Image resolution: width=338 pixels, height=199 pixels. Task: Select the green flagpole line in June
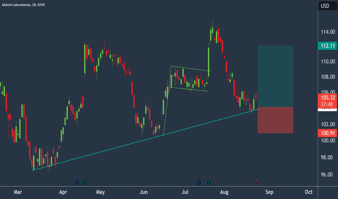tap(167, 101)
